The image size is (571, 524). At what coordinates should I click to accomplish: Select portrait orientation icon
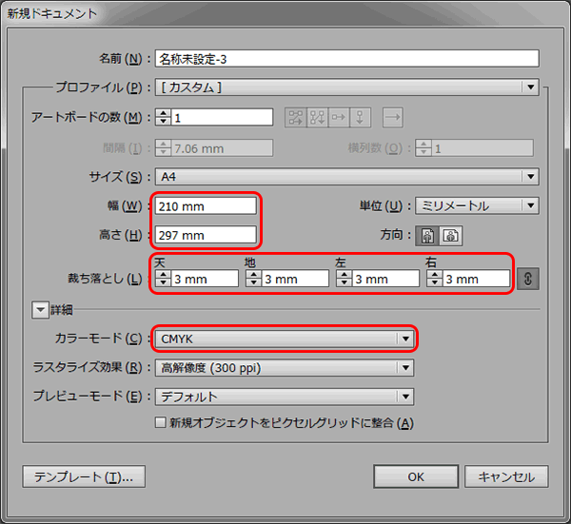[x=428, y=236]
